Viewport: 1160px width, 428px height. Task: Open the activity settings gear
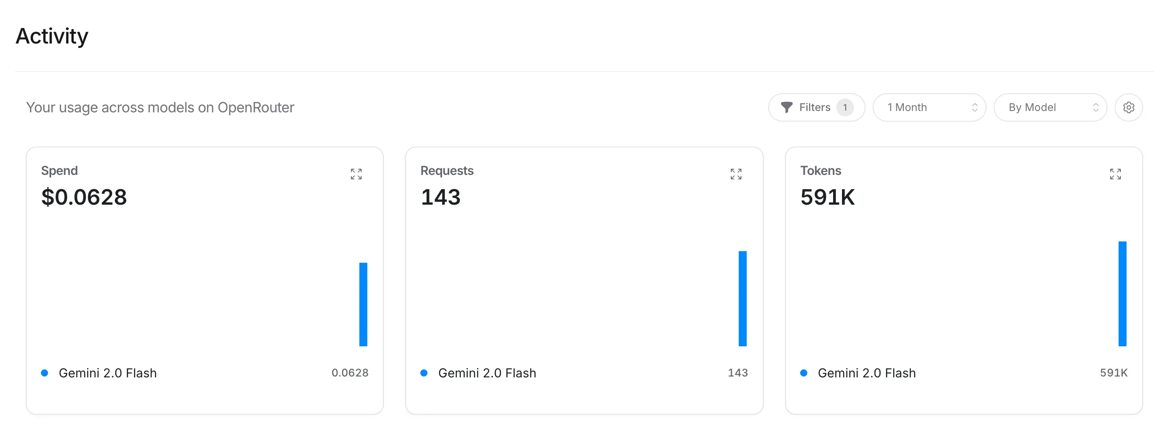coord(1128,107)
